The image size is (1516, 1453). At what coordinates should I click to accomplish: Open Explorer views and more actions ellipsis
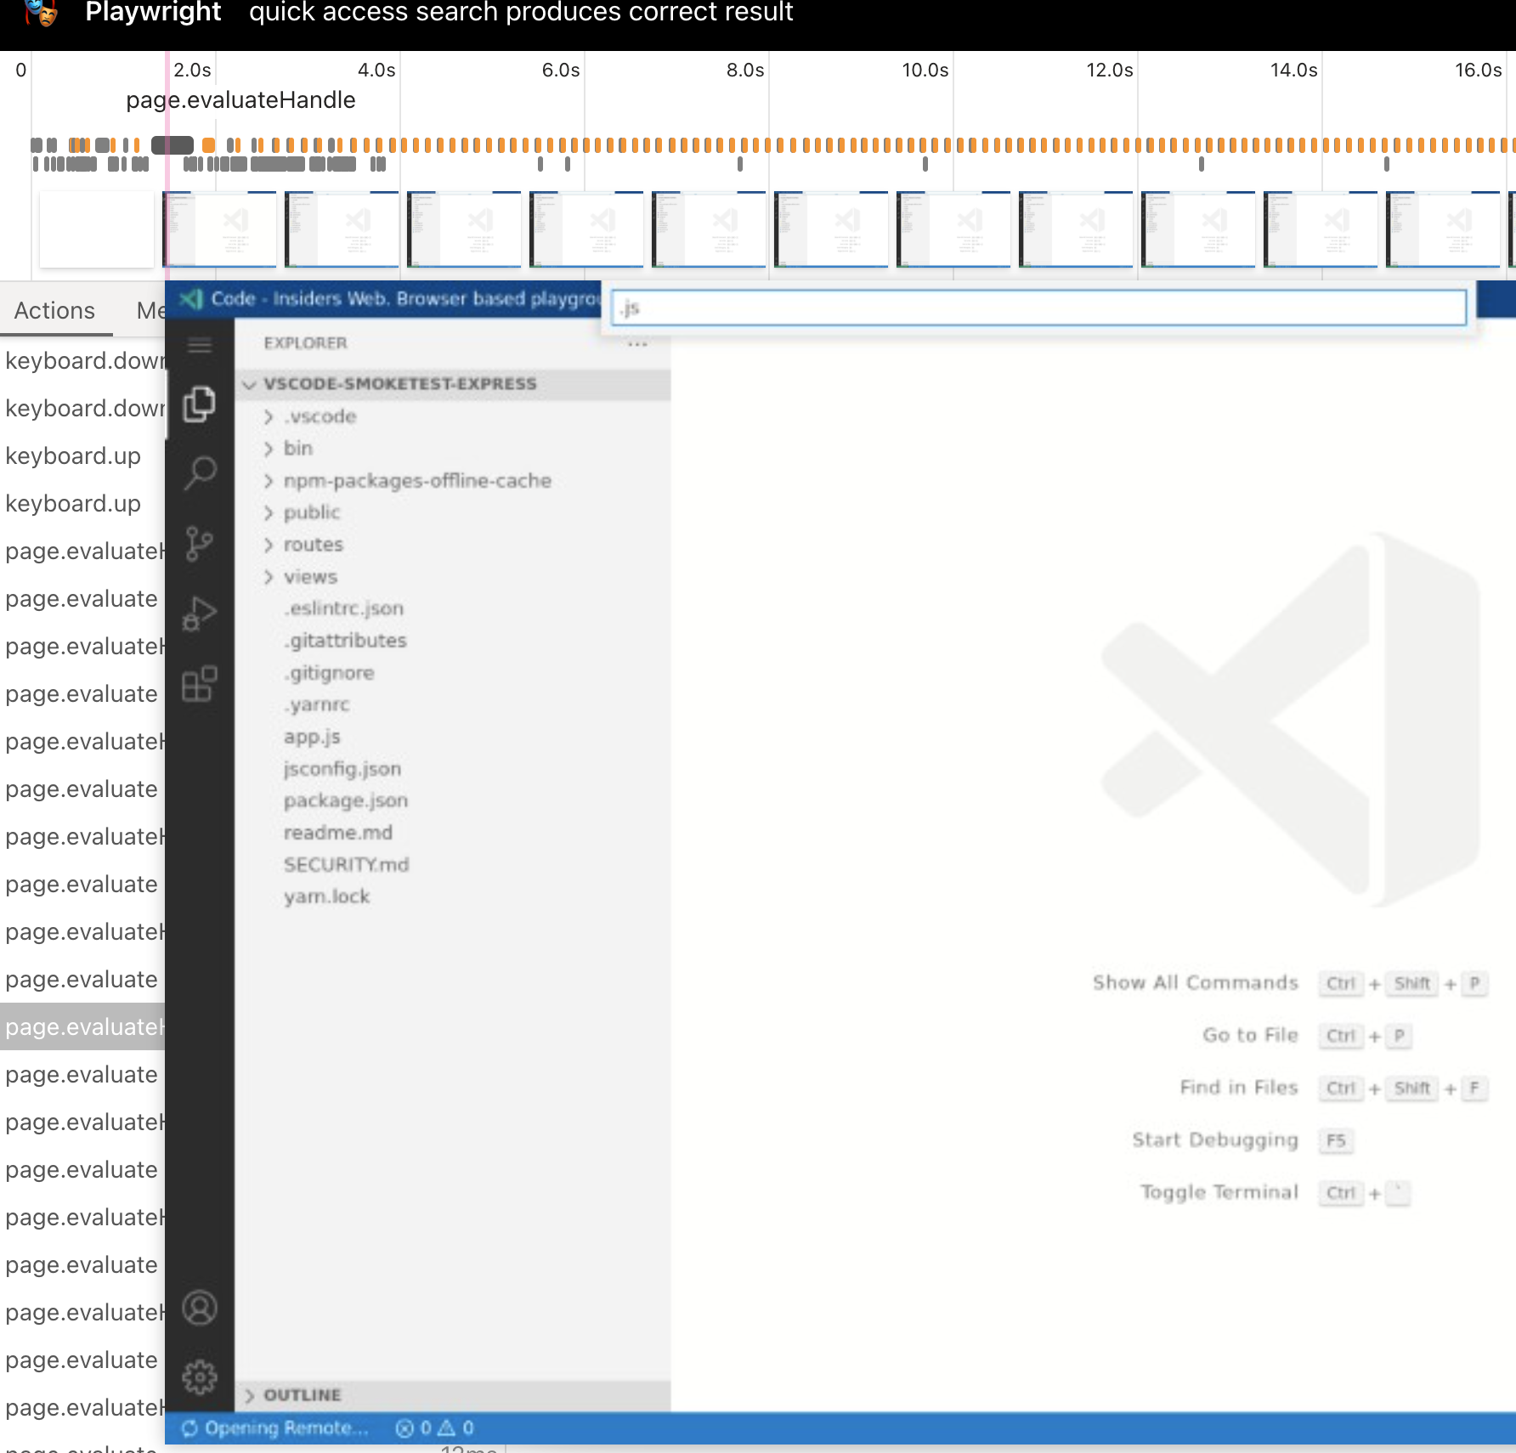click(637, 343)
